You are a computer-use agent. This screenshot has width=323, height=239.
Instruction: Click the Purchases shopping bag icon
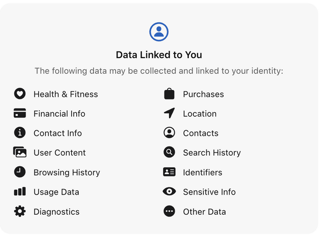point(169,94)
